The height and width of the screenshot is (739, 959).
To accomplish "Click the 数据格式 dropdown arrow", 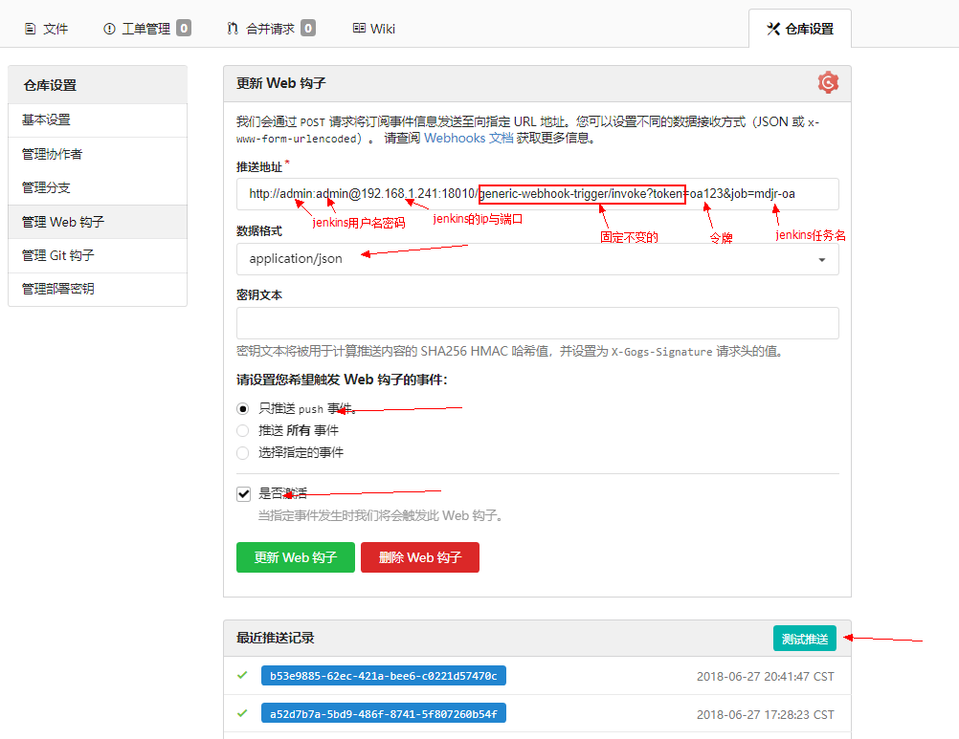I will 822,260.
